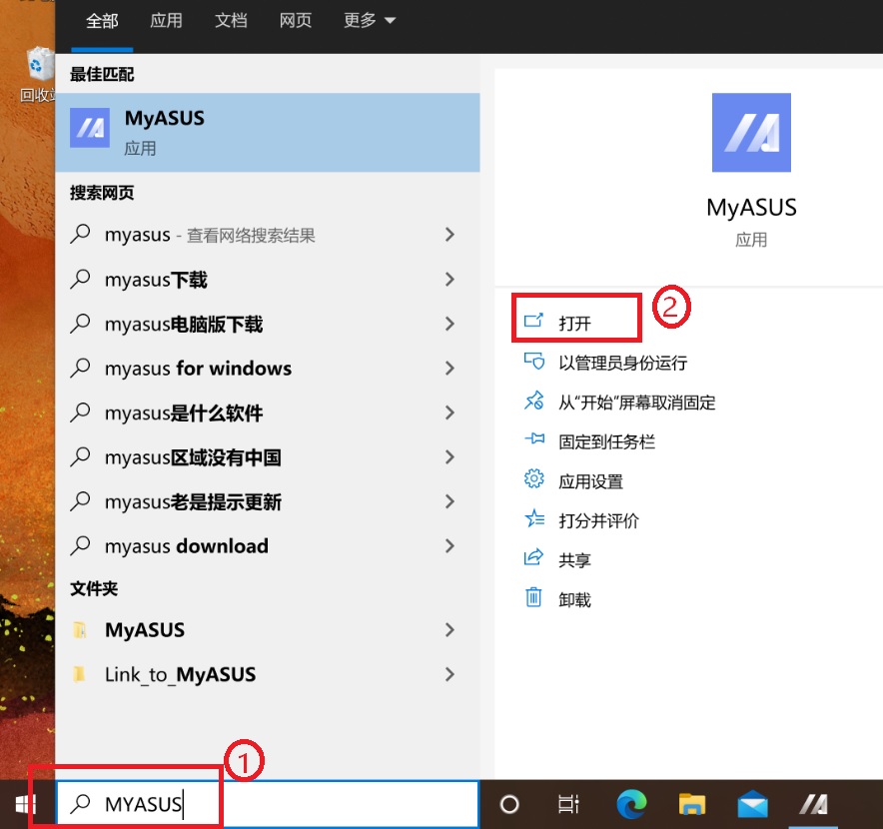
Task: Switch to the 应用 search tab
Action: pyautogui.click(x=166, y=21)
